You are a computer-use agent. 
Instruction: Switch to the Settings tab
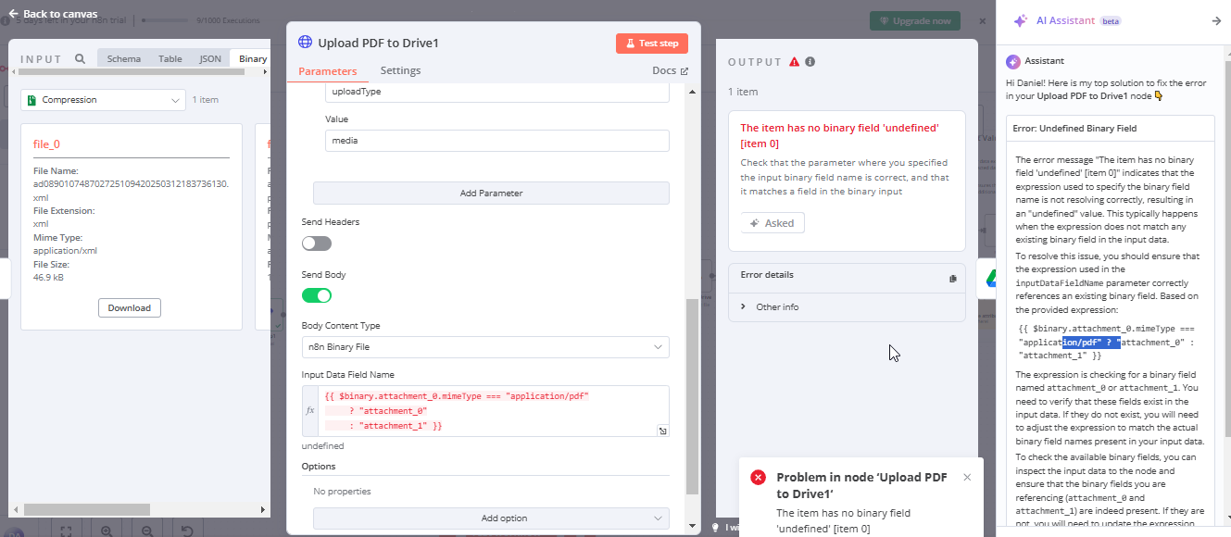(400, 71)
